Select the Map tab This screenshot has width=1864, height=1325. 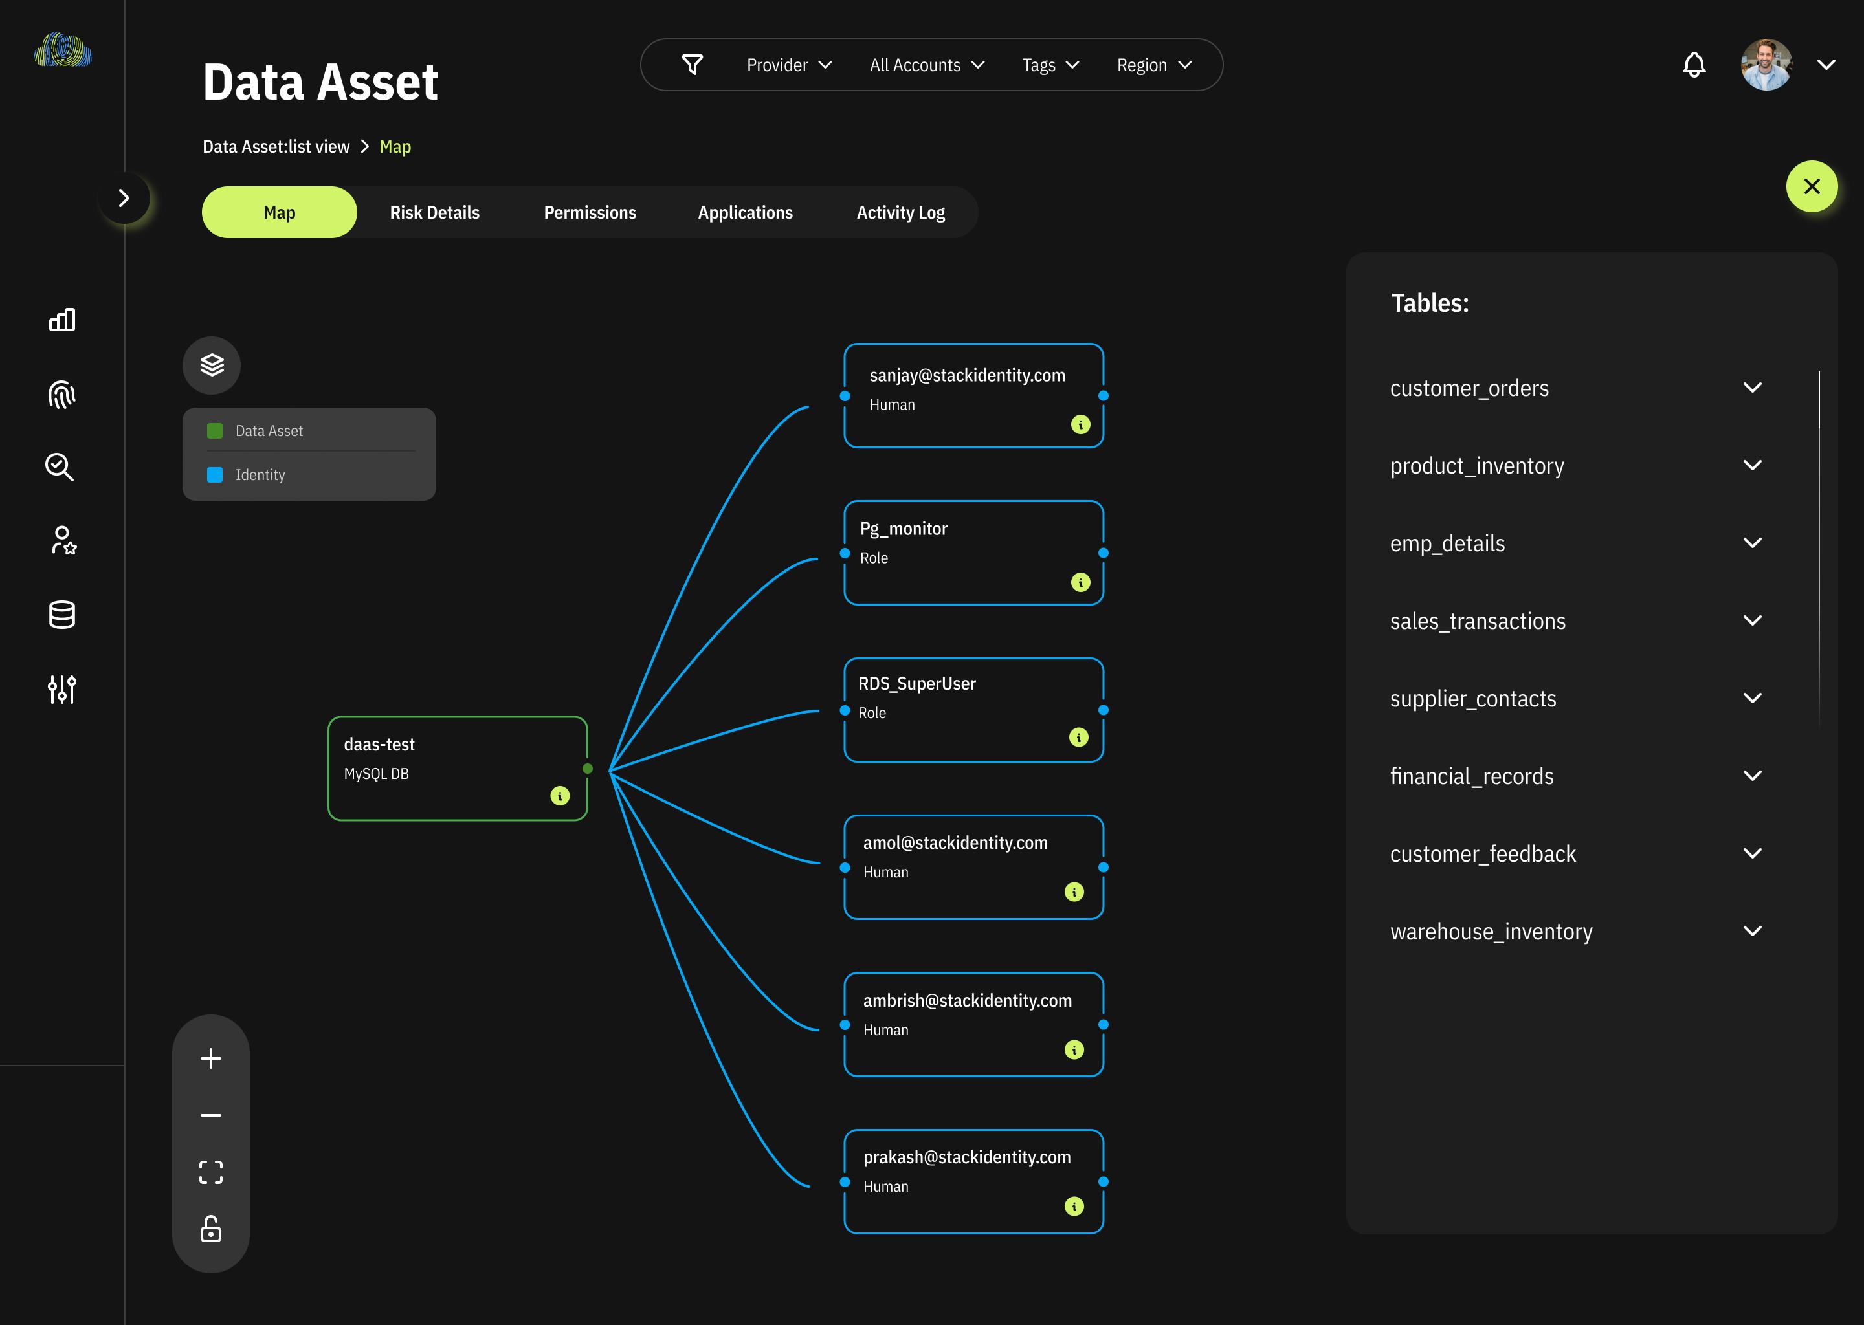coord(279,212)
